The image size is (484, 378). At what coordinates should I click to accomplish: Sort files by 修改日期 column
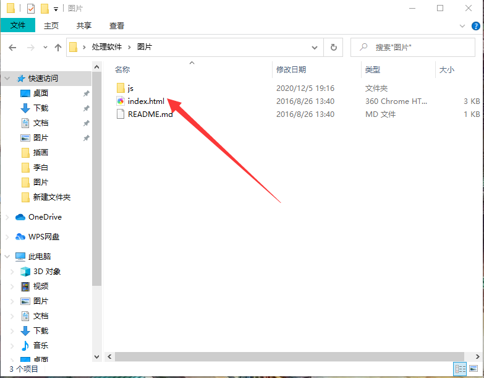(291, 70)
